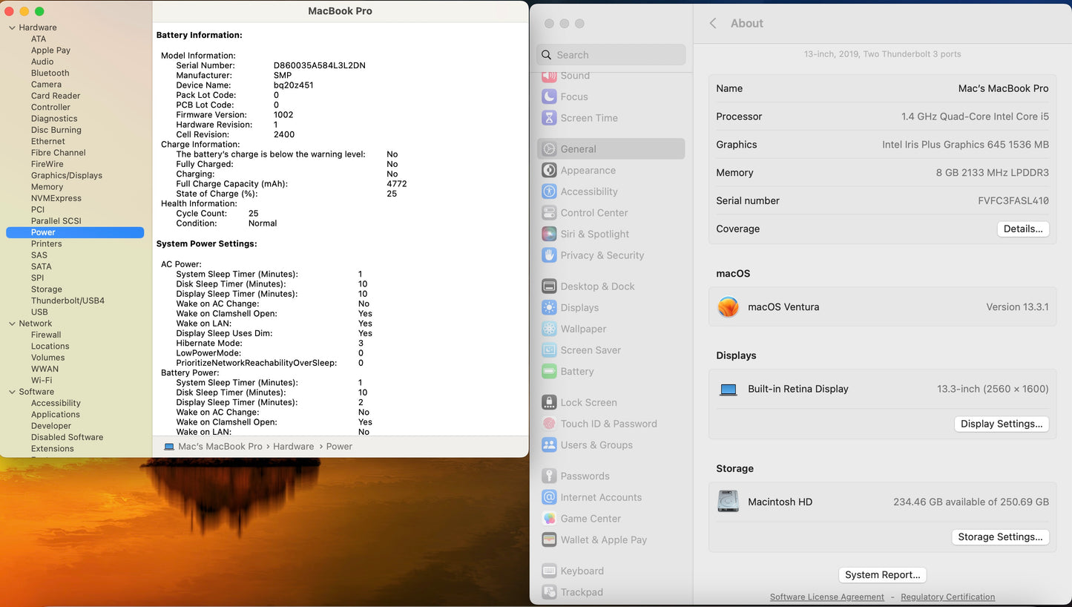Click the Battery icon in sidebar
This screenshot has height=607, width=1072.
click(549, 372)
